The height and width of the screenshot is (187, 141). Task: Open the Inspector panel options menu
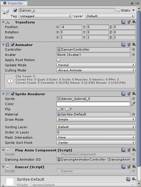[137, 3]
